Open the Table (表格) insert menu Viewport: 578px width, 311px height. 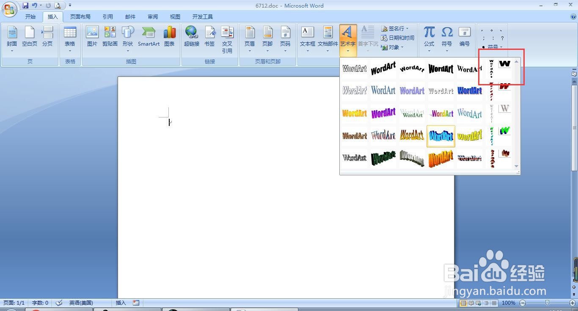click(x=70, y=39)
